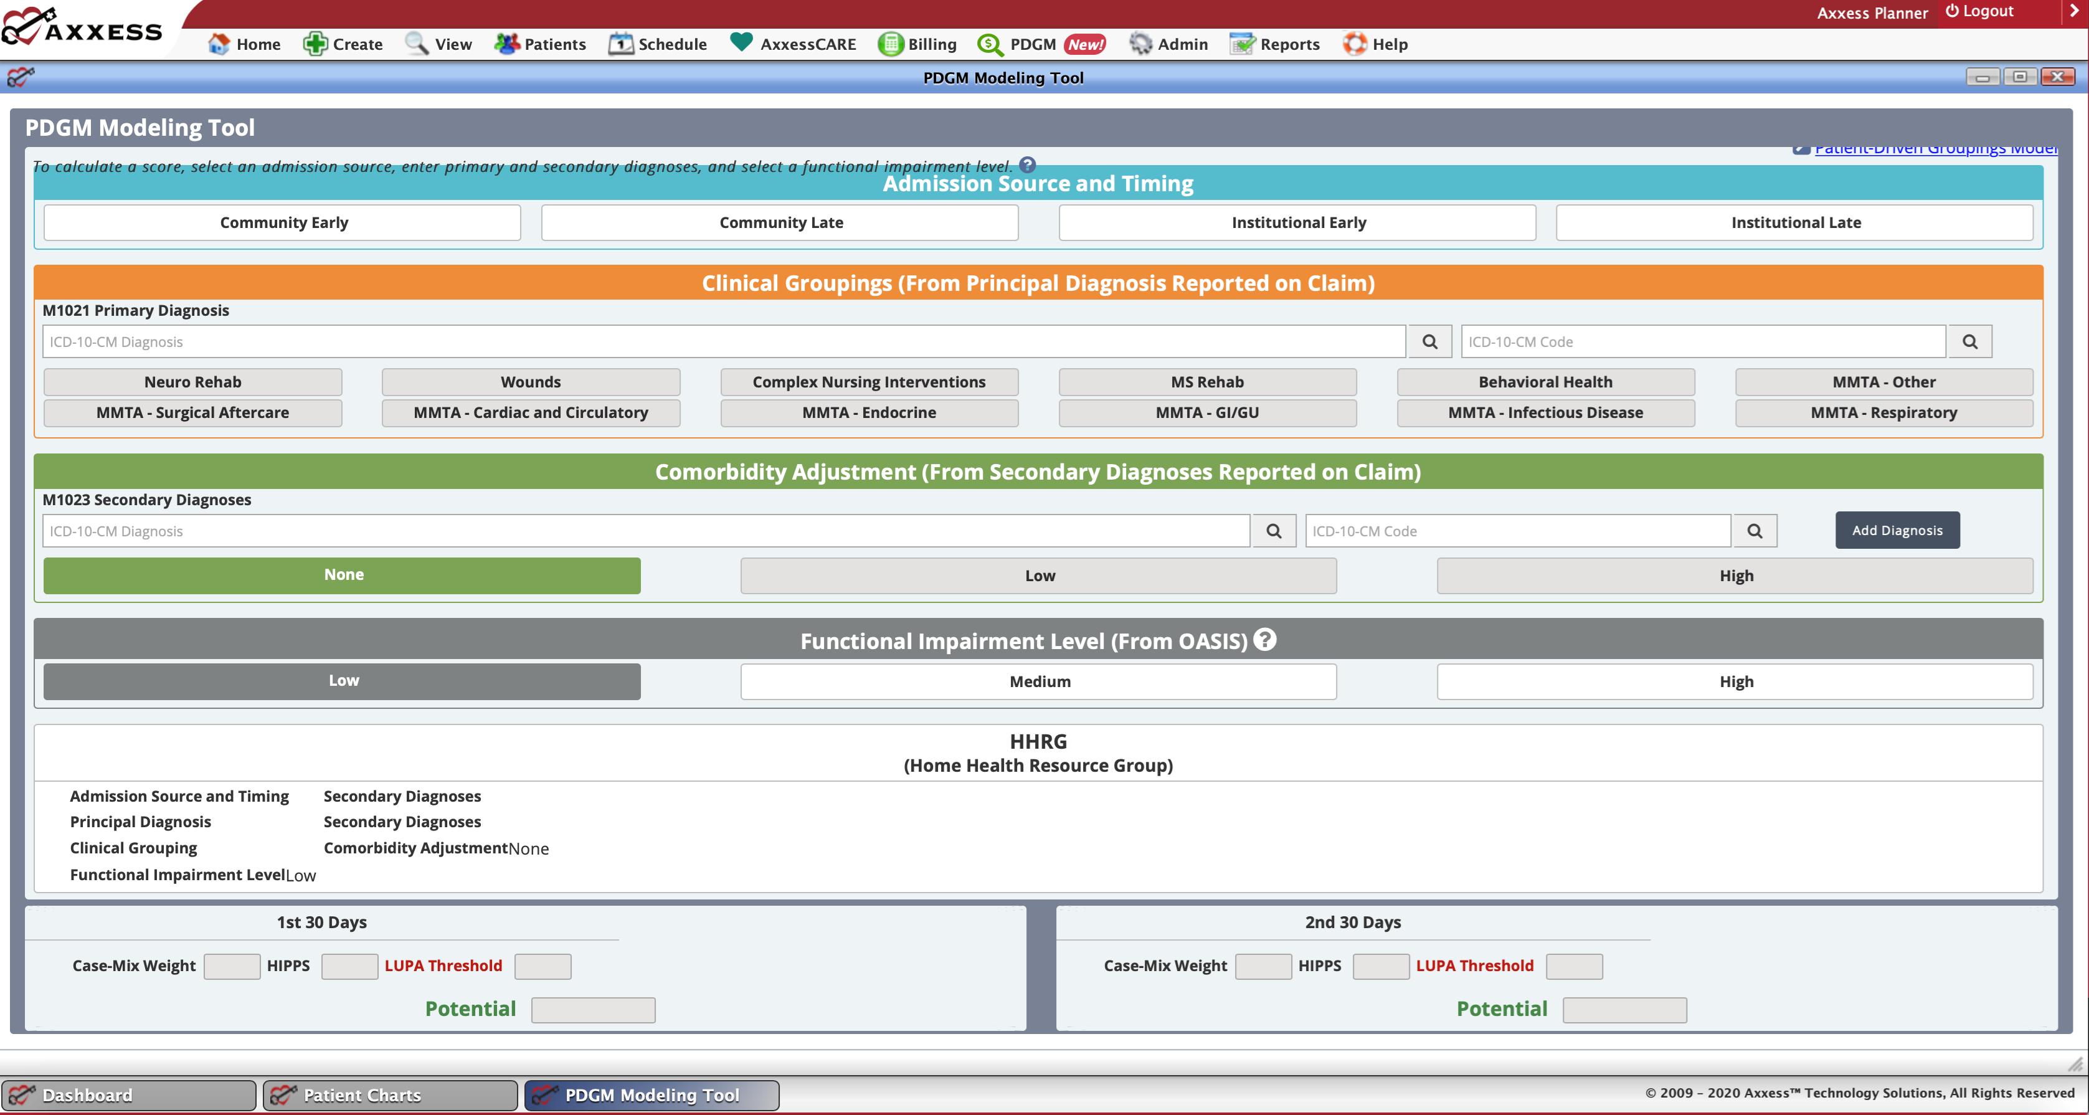Click the Logout power icon

[x=1952, y=11]
